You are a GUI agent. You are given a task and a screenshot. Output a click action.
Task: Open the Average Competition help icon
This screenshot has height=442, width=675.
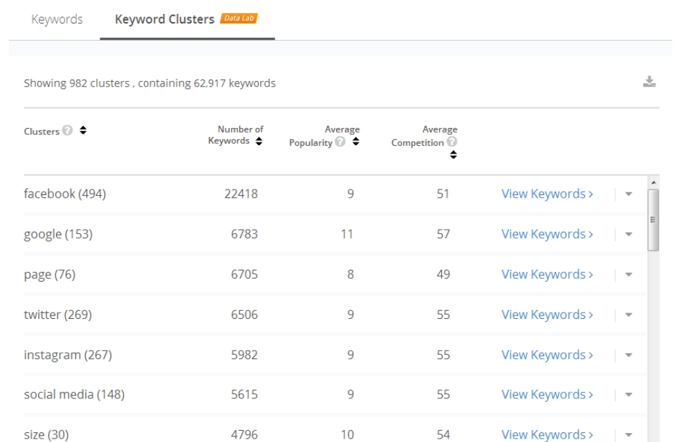[x=452, y=142]
